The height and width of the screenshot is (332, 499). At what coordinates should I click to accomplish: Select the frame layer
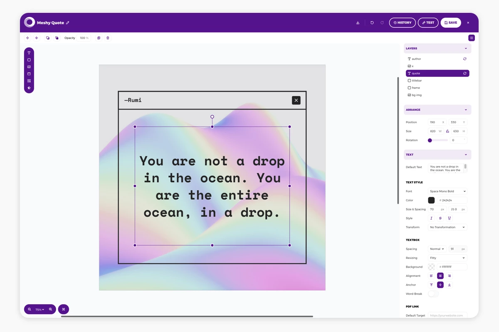click(437, 88)
